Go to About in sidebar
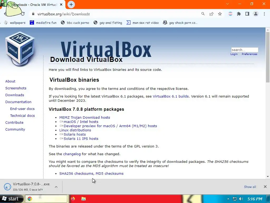 tap(10, 81)
